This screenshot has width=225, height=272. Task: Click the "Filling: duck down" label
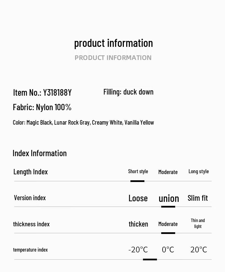click(128, 92)
